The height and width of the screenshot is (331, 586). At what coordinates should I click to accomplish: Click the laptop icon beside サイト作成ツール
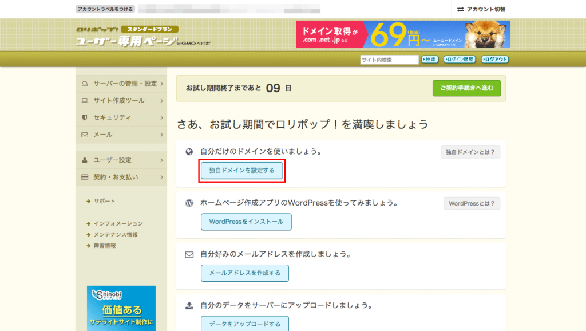(x=85, y=101)
